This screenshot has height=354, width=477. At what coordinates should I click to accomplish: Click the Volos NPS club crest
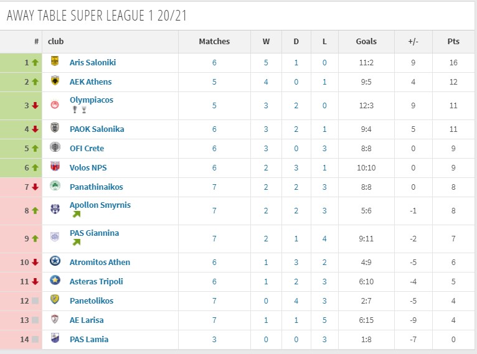pos(55,167)
